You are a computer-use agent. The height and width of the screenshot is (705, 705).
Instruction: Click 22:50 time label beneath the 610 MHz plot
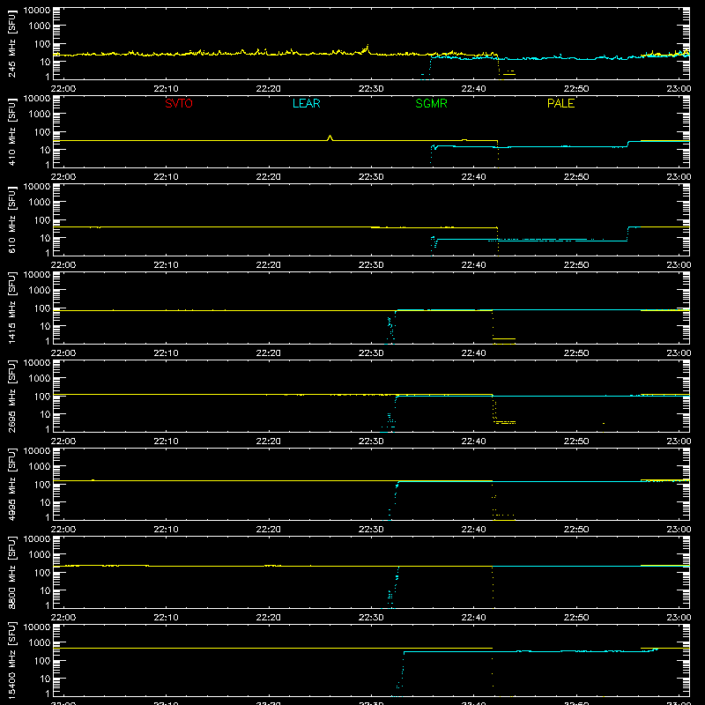tap(576, 265)
